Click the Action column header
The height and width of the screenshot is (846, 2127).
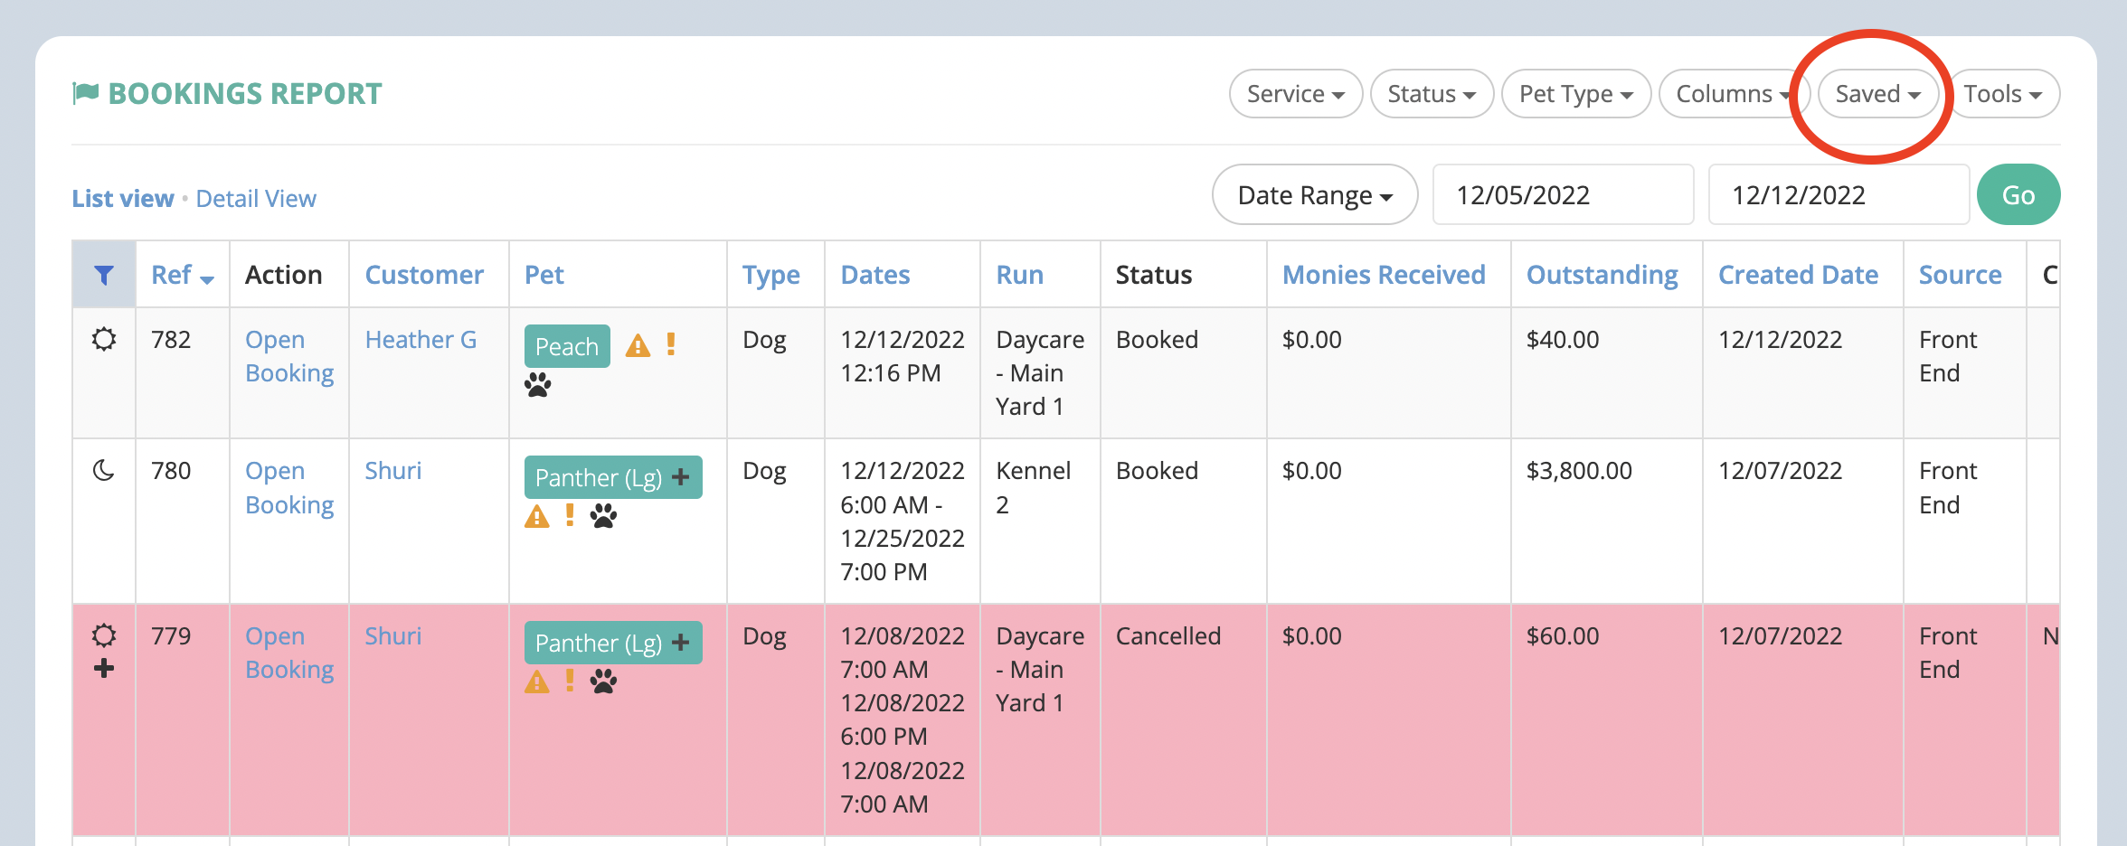(284, 275)
